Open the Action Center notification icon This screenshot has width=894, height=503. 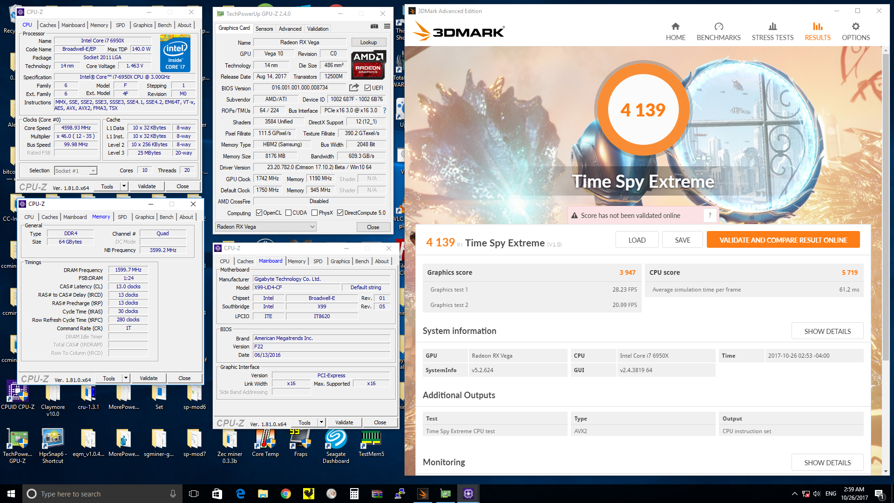(879, 494)
